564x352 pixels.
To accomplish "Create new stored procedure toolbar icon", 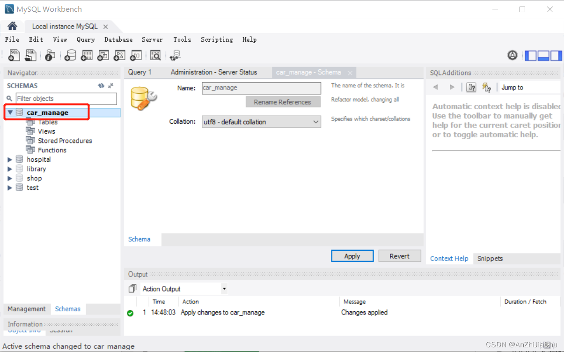I will pos(119,55).
